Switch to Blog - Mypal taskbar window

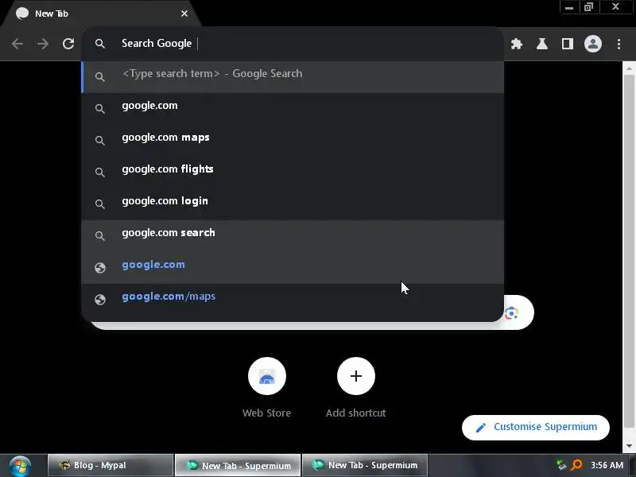(111, 465)
